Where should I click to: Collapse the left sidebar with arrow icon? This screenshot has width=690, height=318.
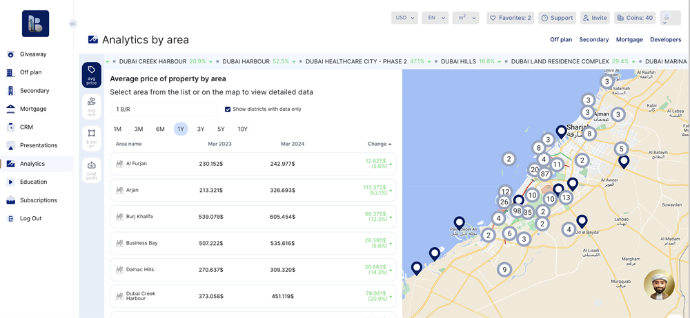click(x=72, y=23)
